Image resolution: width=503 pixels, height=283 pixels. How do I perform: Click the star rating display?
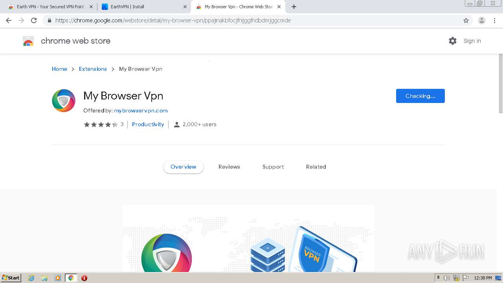[101, 124]
